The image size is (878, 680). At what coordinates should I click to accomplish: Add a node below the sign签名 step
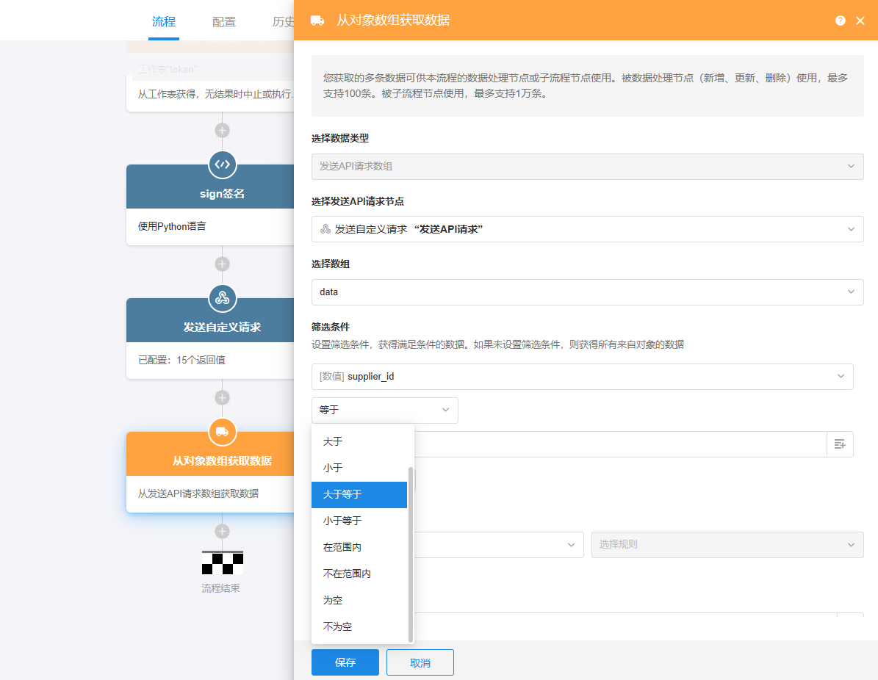(222, 264)
